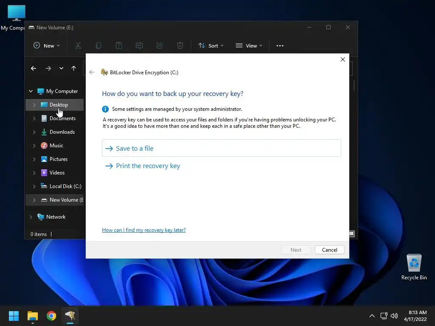
Task: Open 'How can I find my recovery key later?' link
Action: click(144, 230)
